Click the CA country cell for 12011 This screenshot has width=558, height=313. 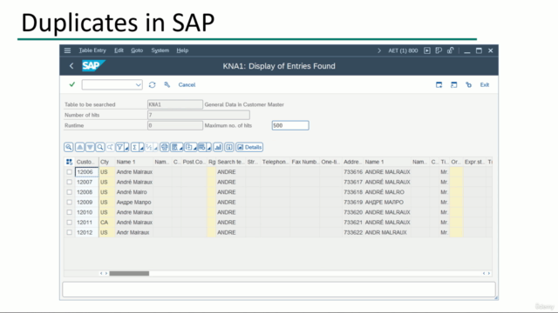[x=106, y=223]
